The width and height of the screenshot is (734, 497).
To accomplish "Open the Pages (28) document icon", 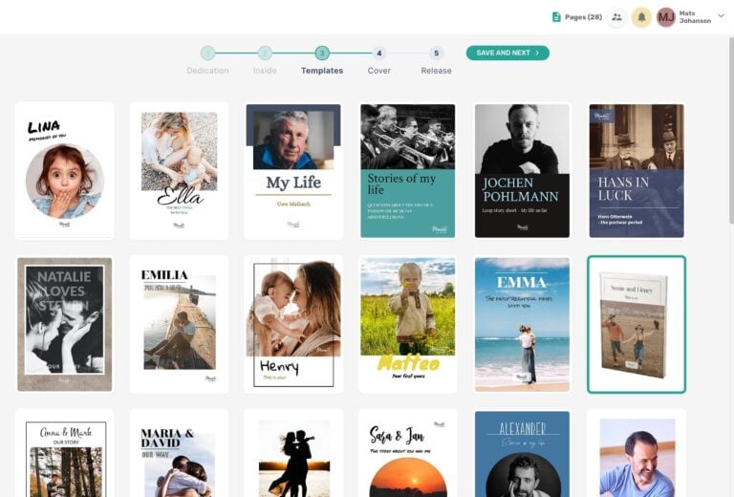I will [556, 17].
